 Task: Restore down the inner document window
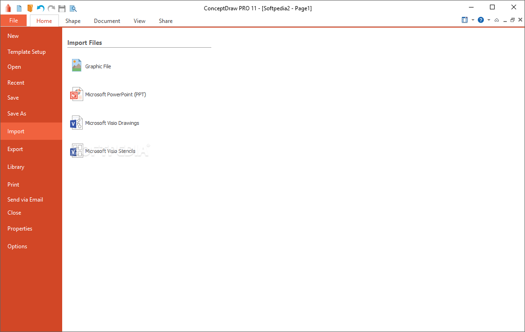pos(512,20)
